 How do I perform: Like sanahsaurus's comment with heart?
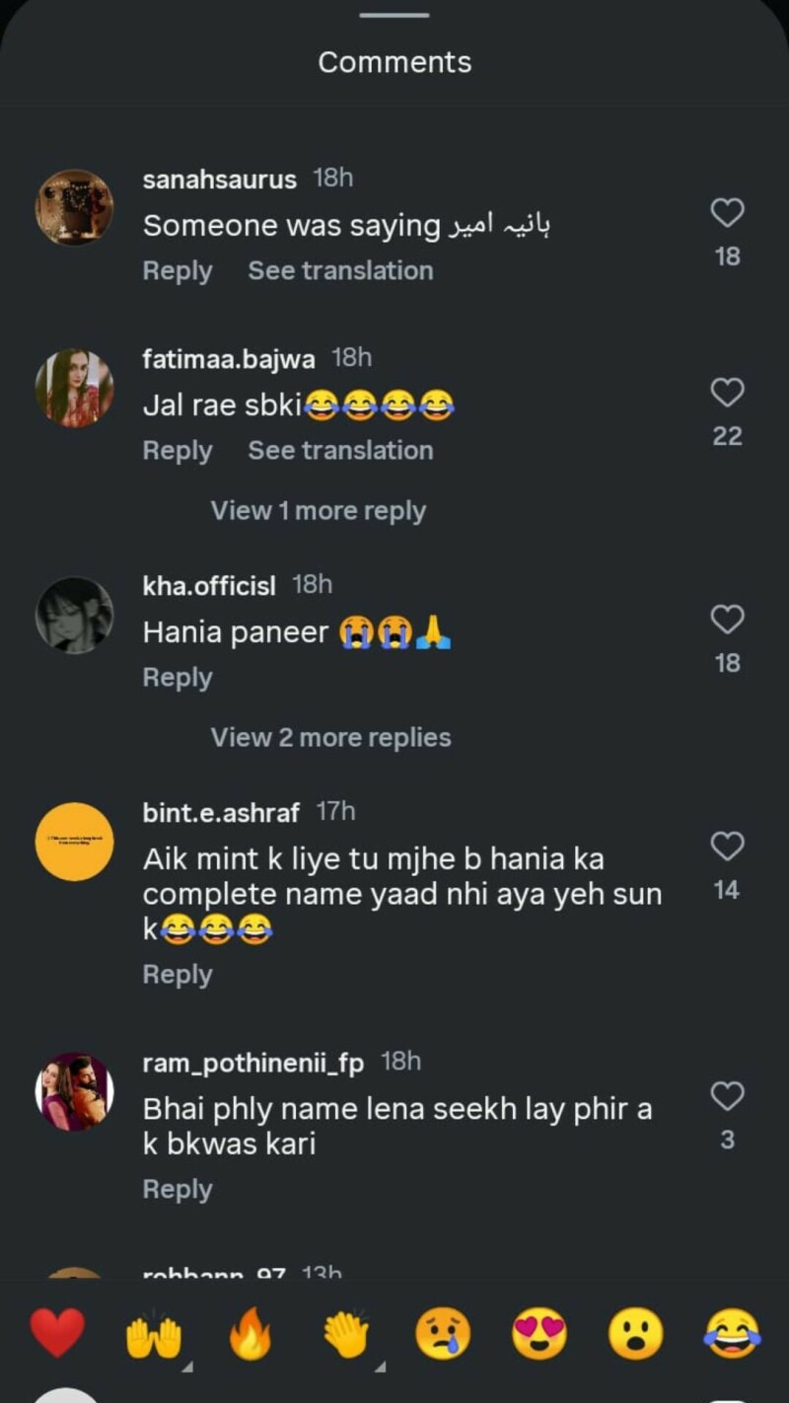click(x=727, y=212)
